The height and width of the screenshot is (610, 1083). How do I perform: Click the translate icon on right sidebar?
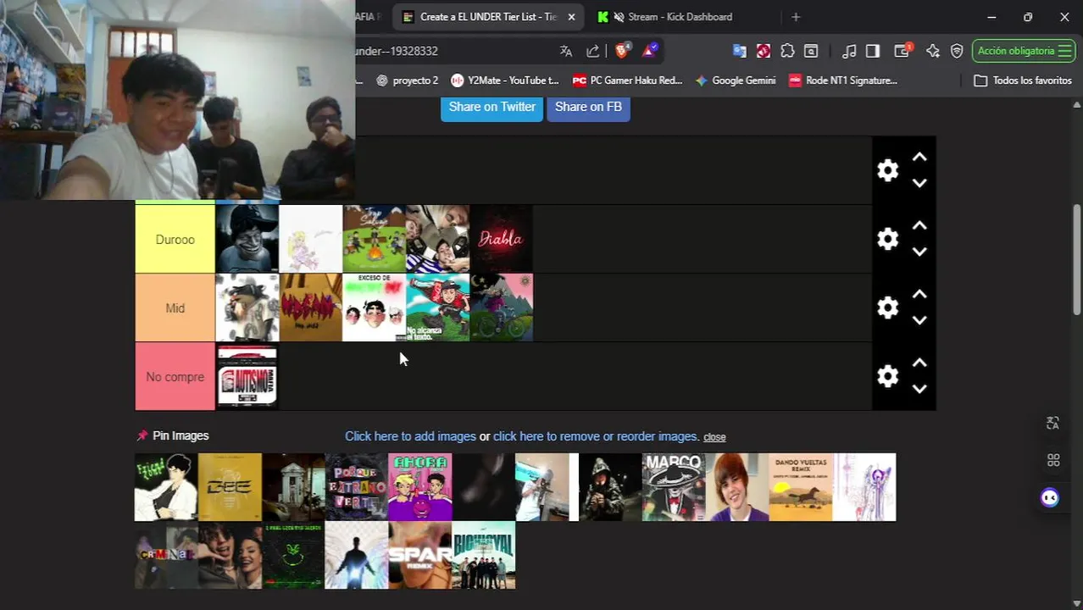tap(1052, 423)
